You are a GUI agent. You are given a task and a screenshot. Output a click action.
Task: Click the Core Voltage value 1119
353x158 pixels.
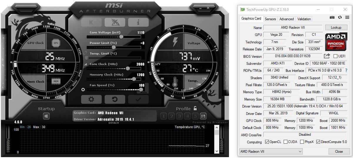pos(141,33)
